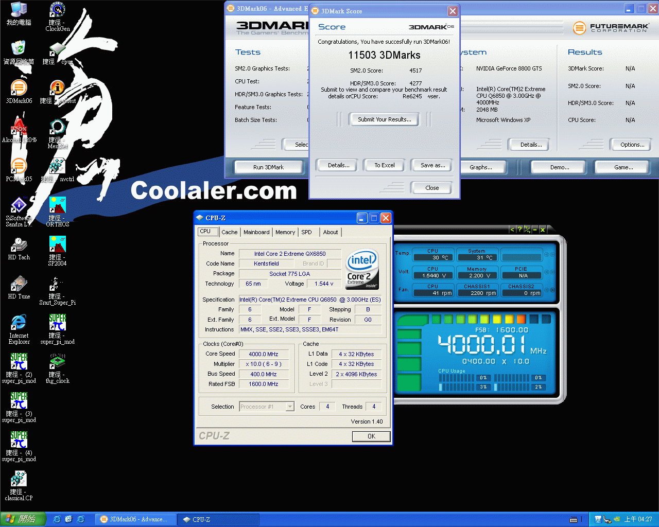Export the score with To Excel

tap(385, 165)
